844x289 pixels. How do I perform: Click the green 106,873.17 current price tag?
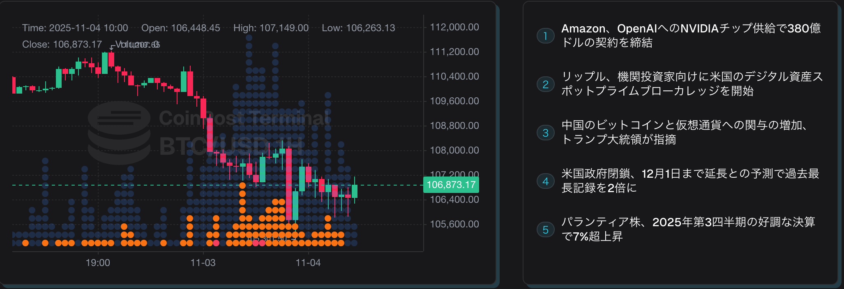(x=451, y=185)
